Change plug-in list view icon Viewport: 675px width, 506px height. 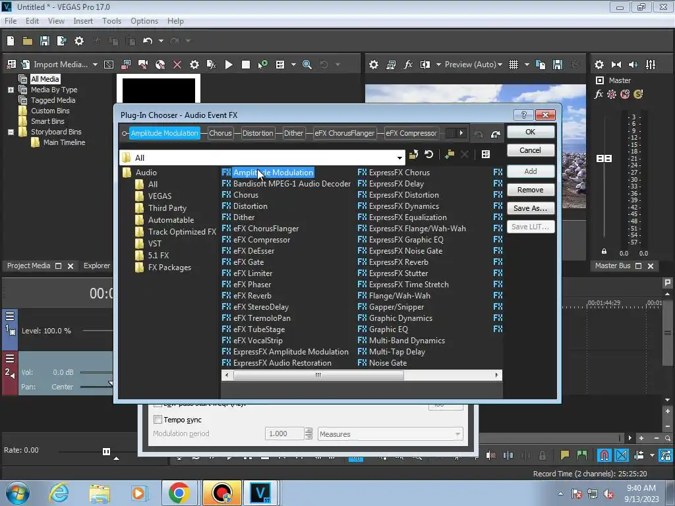486,154
